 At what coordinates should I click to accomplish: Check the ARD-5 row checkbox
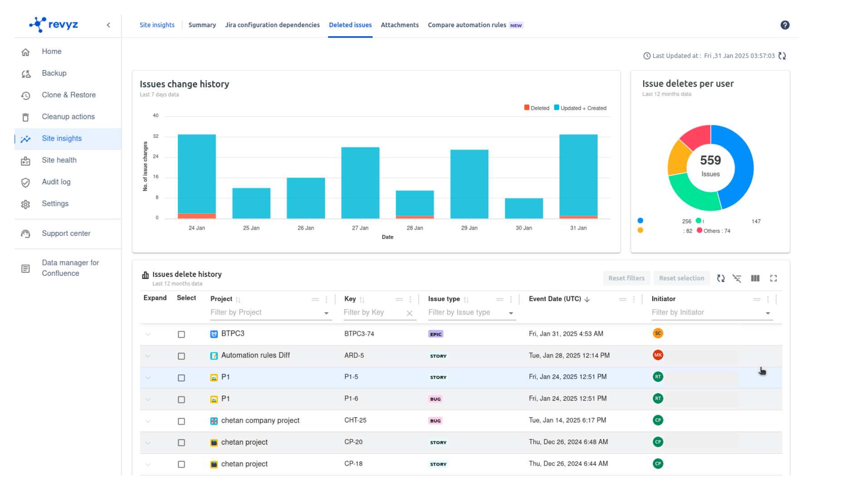coord(181,356)
